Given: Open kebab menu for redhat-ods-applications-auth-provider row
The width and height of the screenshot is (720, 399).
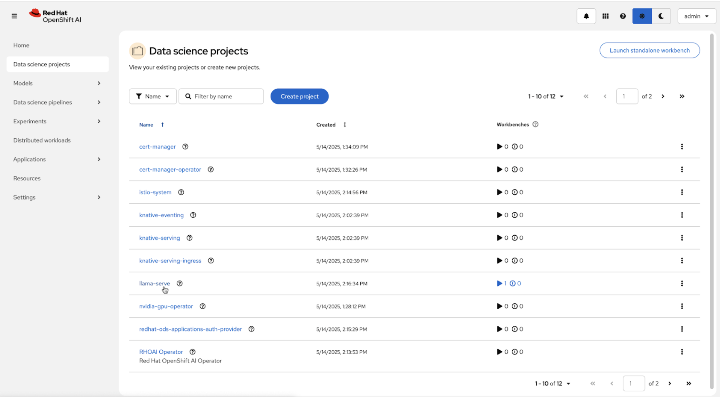Looking at the screenshot, I should [x=682, y=329].
